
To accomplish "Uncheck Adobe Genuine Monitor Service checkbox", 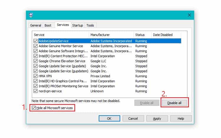I will [x=36, y=46].
